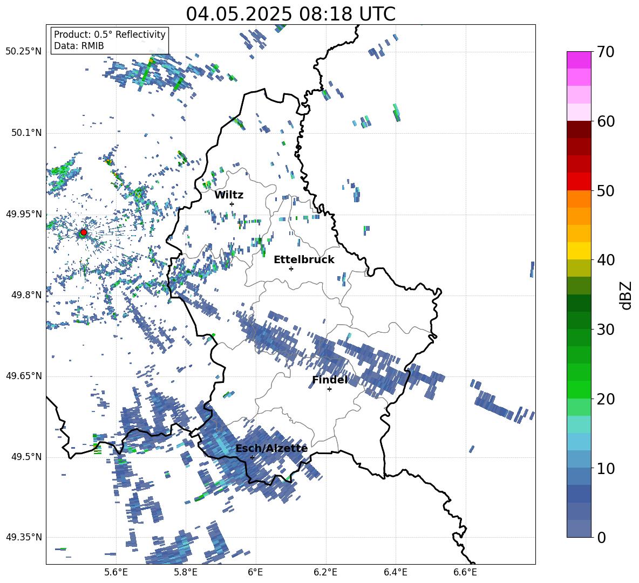Click the dBZ colorbar axis label
This screenshot has height=583, width=639.
pos(626,295)
